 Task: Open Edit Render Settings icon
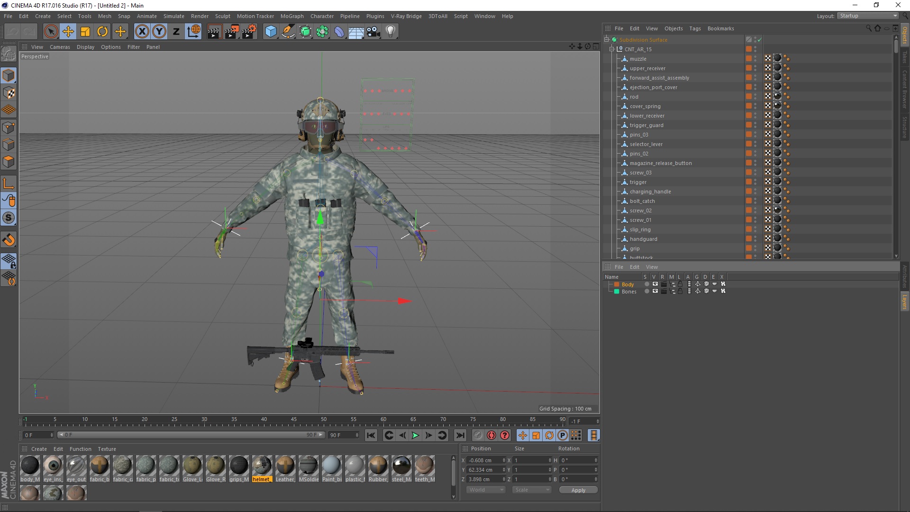pyautogui.click(x=249, y=32)
